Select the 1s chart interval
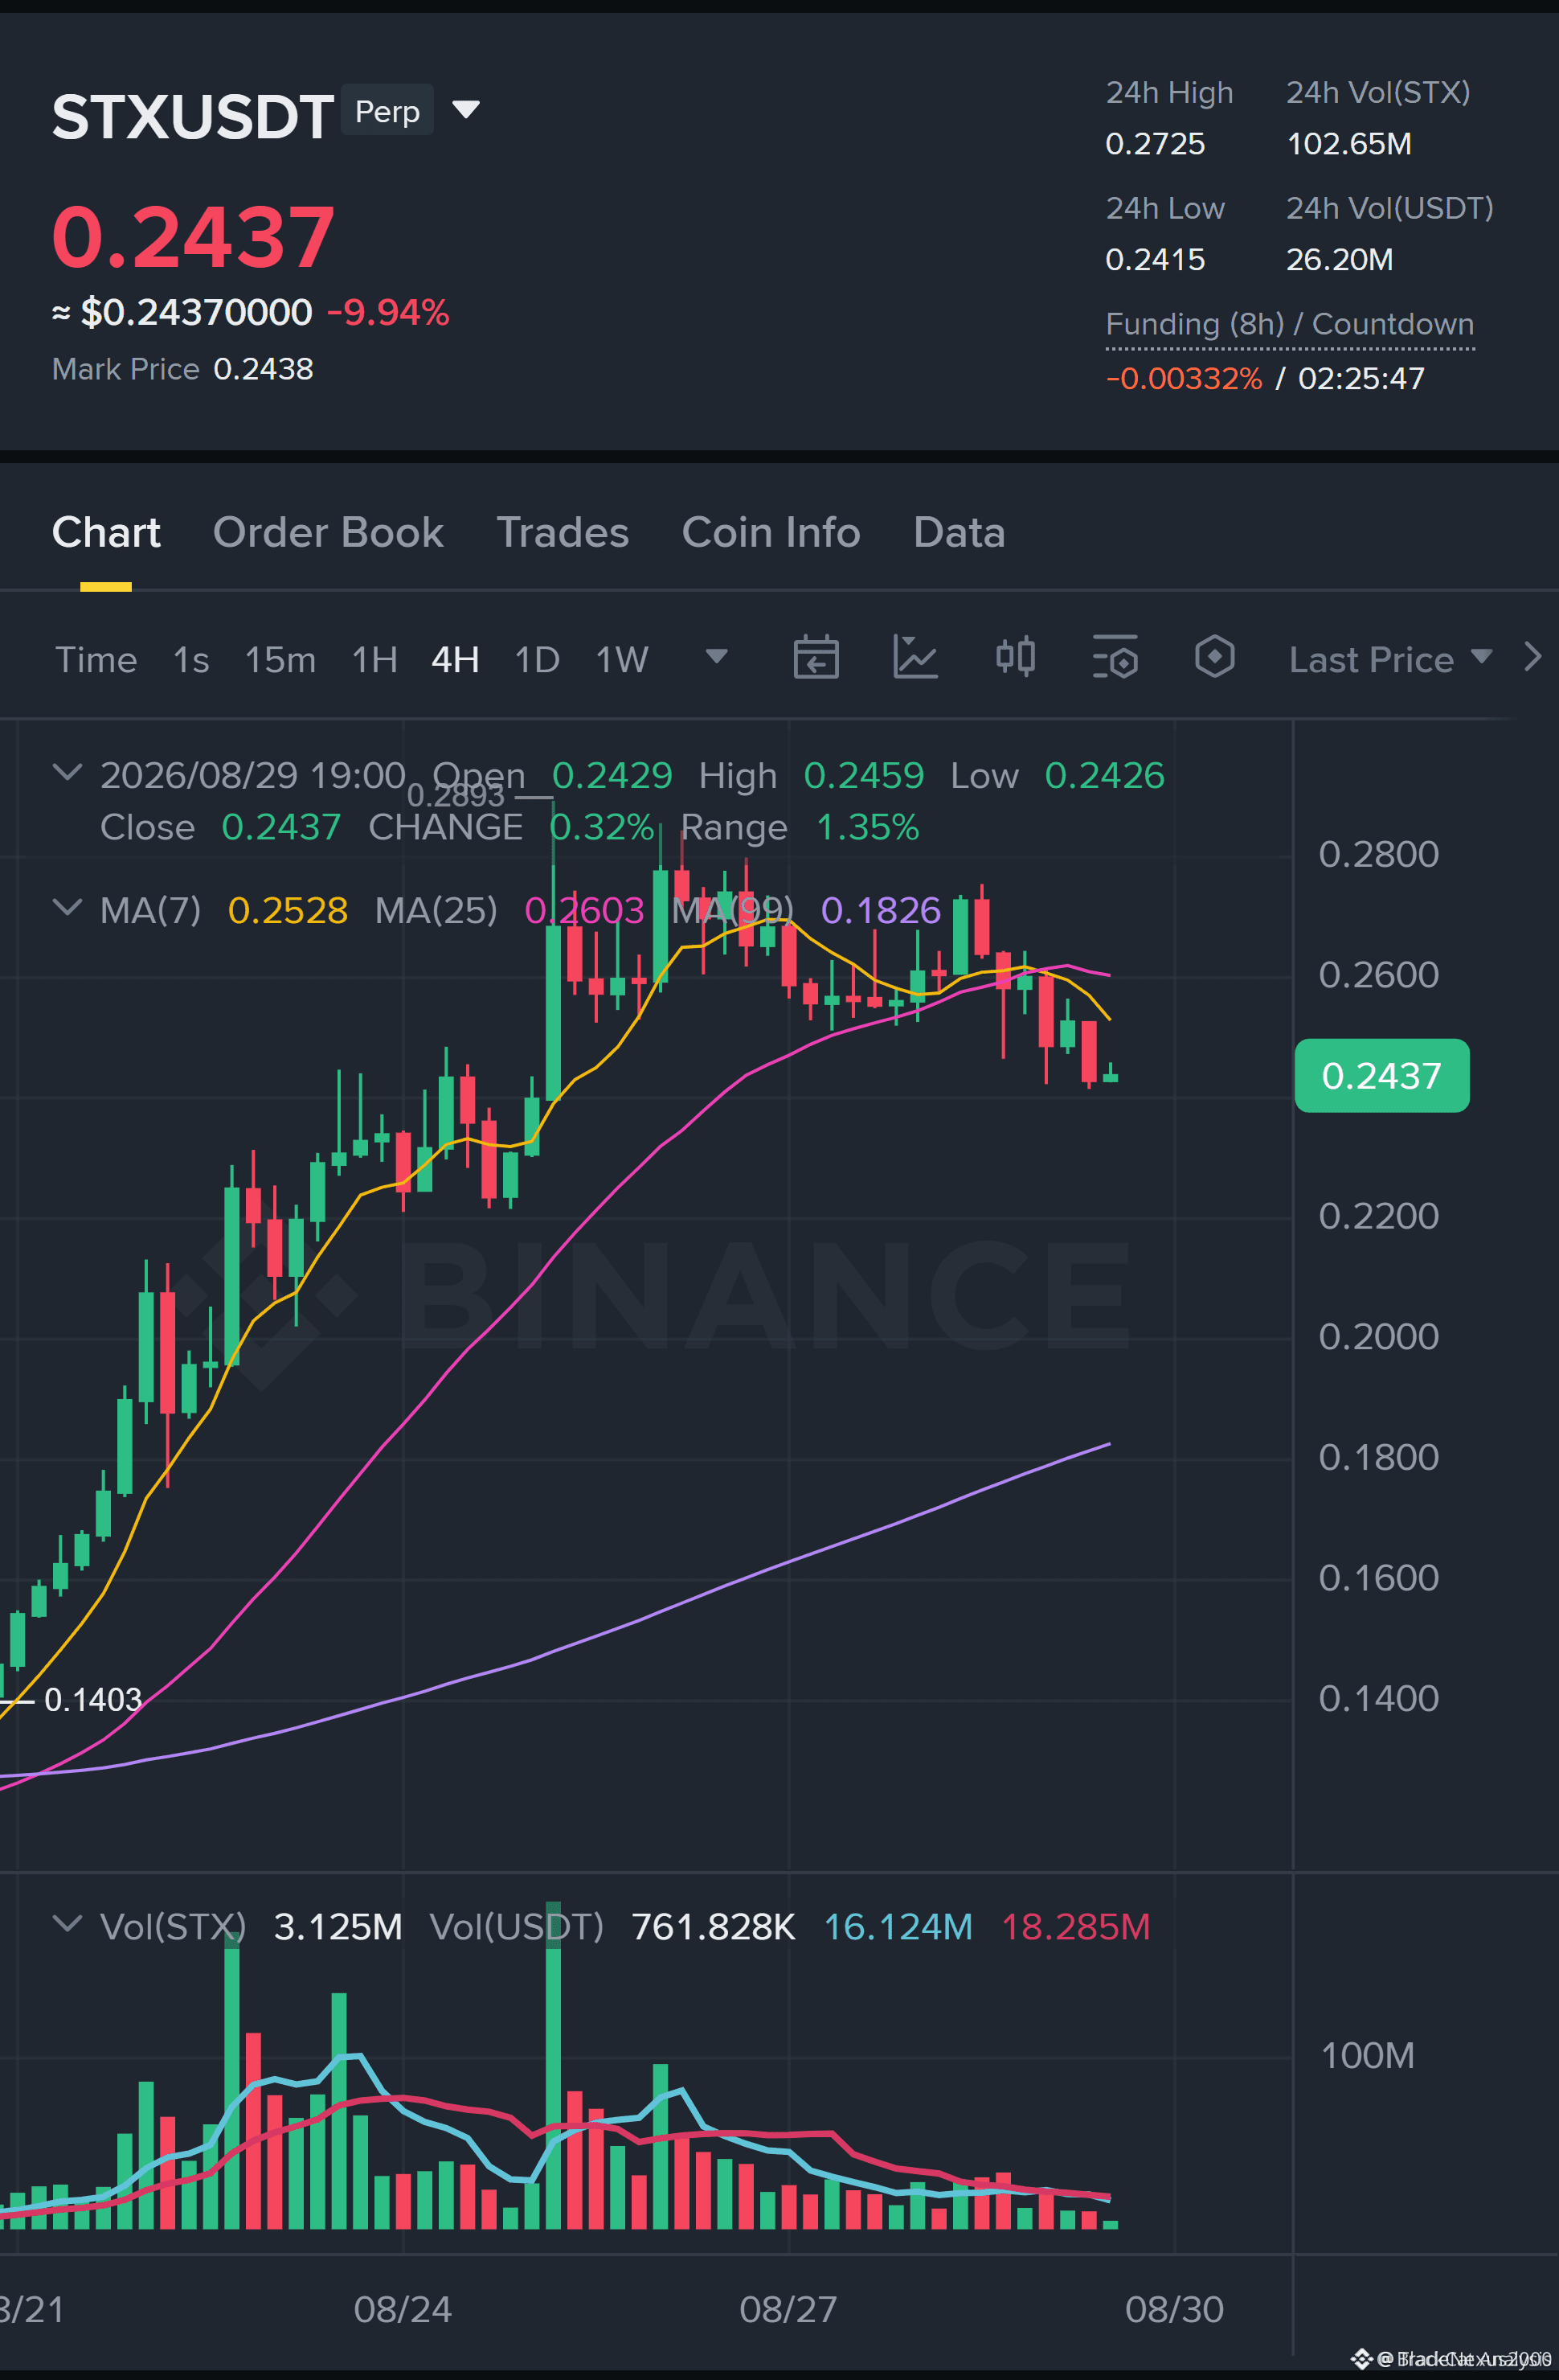The height and width of the screenshot is (2380, 1559). pos(191,659)
